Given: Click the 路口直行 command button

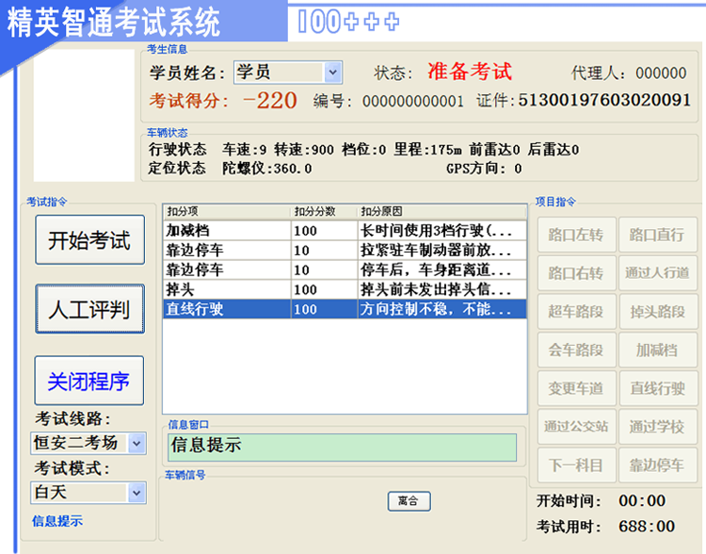Looking at the screenshot, I should coord(658,235).
